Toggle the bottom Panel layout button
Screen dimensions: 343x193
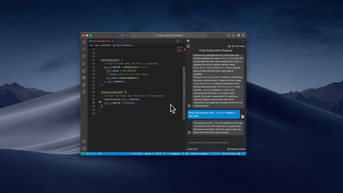(233, 35)
